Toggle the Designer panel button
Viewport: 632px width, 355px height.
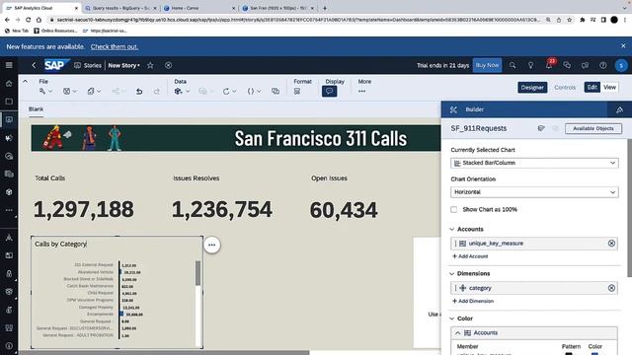click(532, 88)
